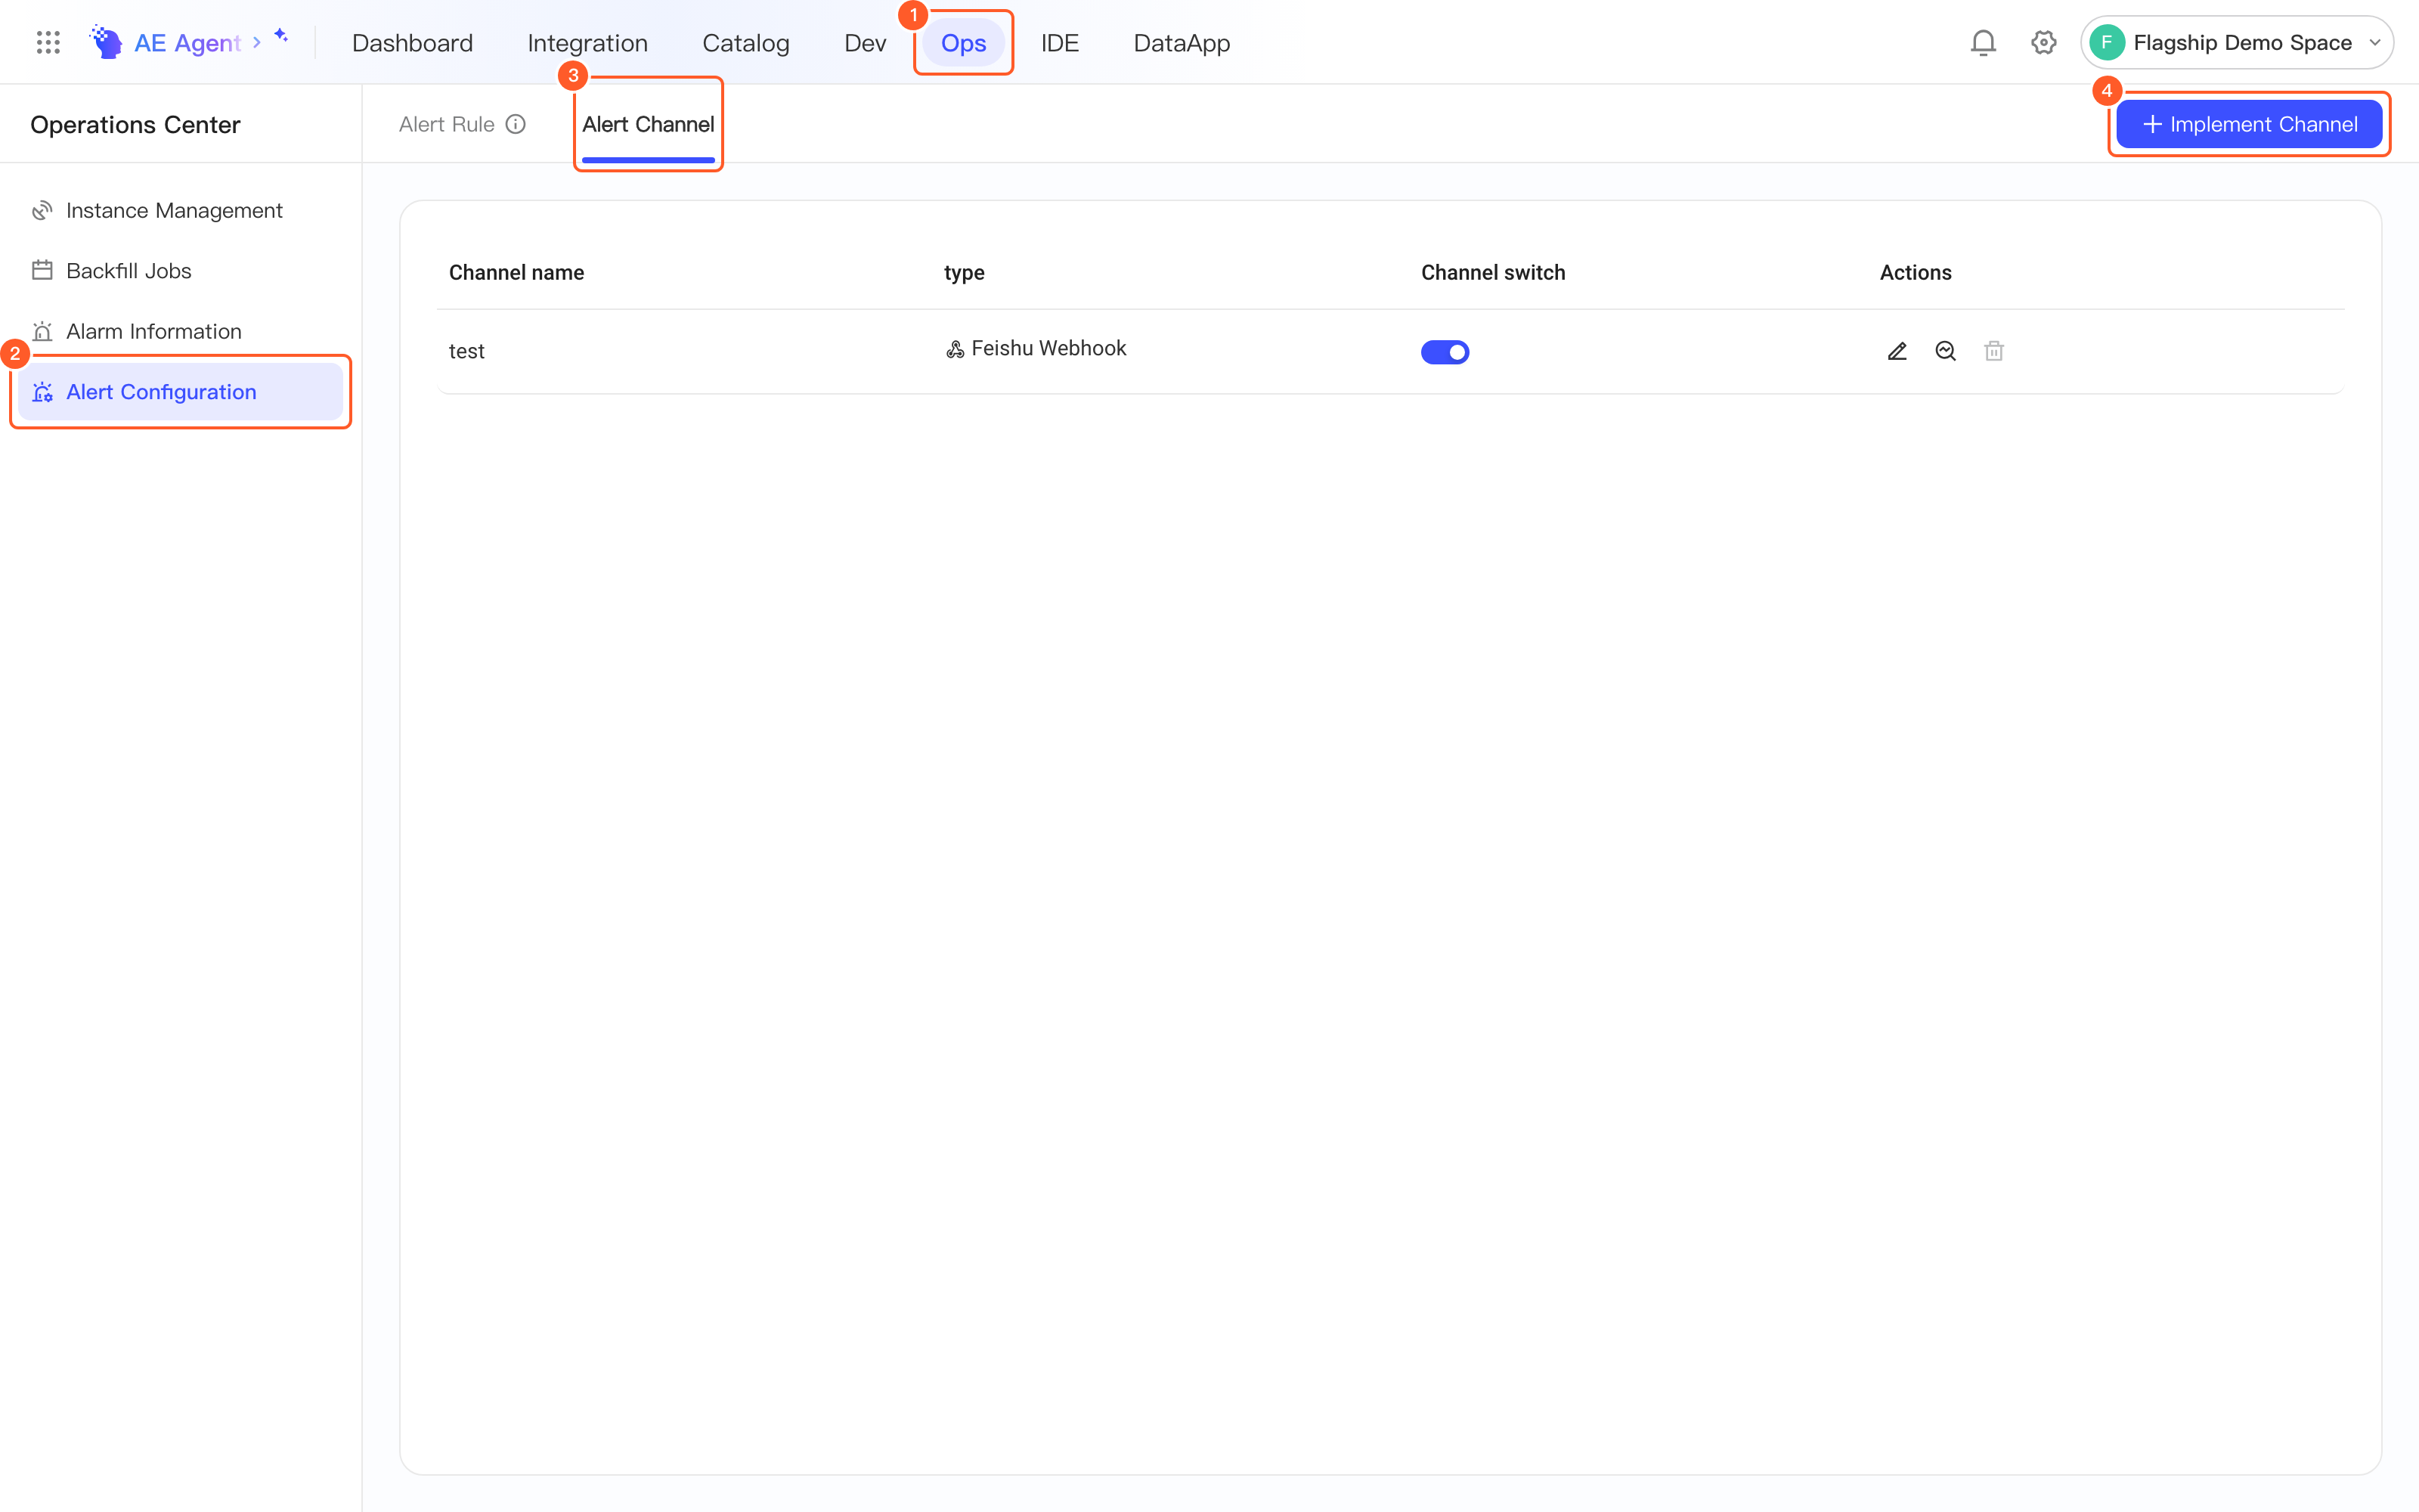This screenshot has height=1512, width=2419.
Task: Open the IDE menu
Action: pos(1060,43)
